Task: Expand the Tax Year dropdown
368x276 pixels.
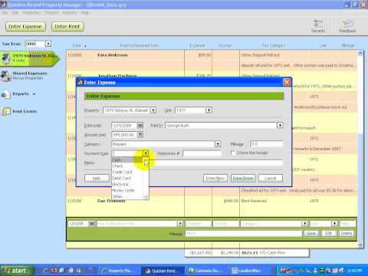Action: click(48, 44)
